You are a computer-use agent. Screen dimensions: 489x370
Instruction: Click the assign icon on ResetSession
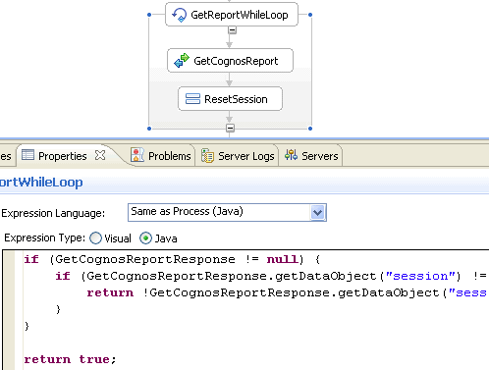pyautogui.click(x=192, y=99)
